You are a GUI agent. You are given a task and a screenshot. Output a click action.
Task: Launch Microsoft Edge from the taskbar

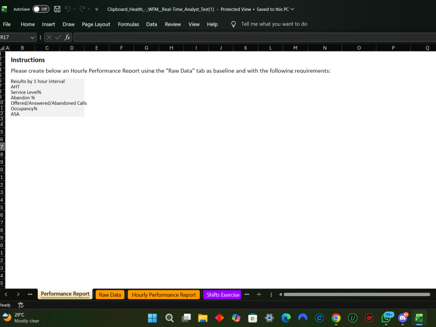click(x=286, y=318)
